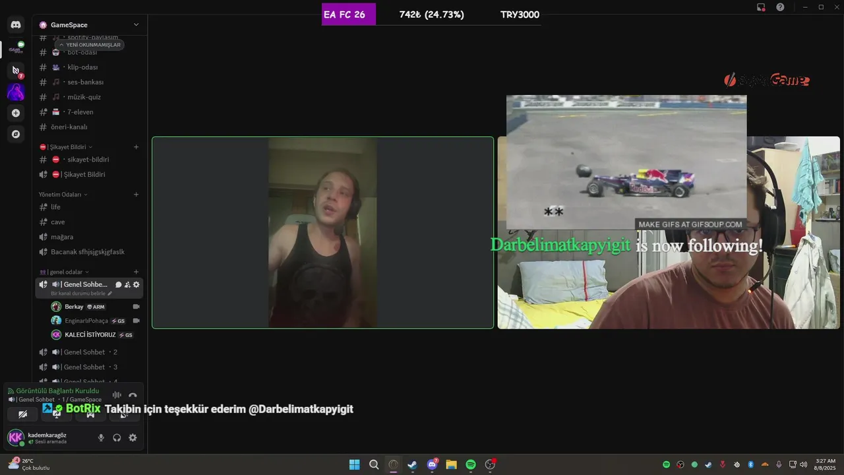Toggle camera on in voice panel
This screenshot has width=844, height=475.
23,414
